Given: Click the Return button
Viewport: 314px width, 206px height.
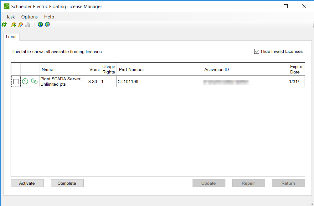Looking at the screenshot, I should (x=288, y=183).
